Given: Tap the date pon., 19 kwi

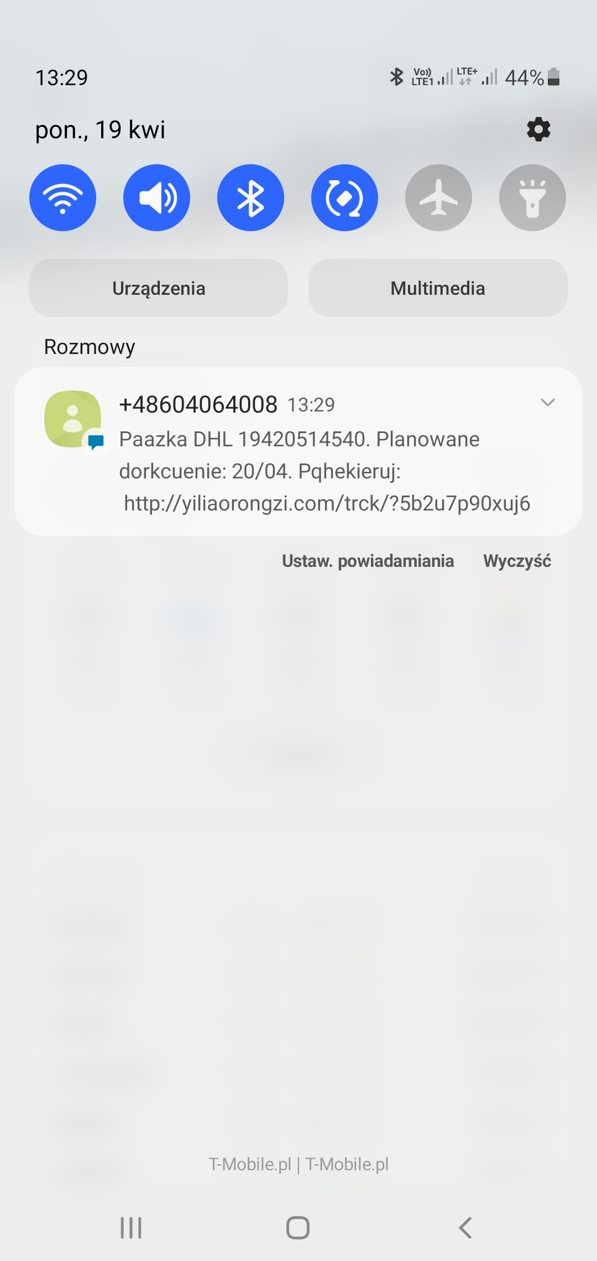Looking at the screenshot, I should (100, 130).
